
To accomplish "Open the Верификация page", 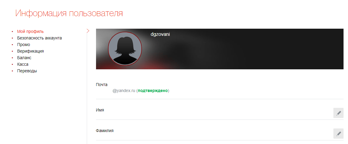I will coord(30,51).
